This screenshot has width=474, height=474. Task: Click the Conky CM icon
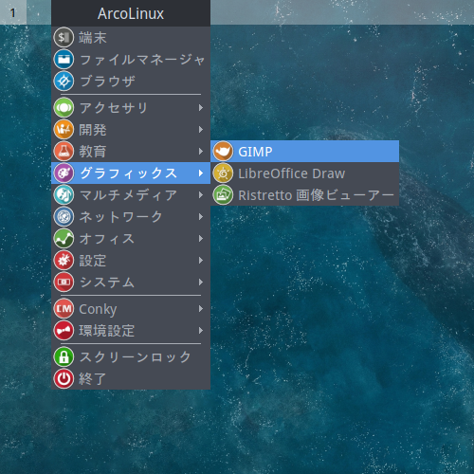pos(64,309)
